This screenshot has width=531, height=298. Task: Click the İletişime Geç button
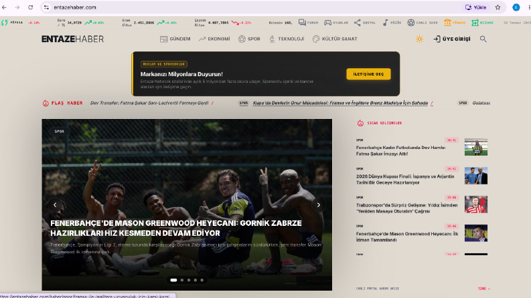[368, 74]
